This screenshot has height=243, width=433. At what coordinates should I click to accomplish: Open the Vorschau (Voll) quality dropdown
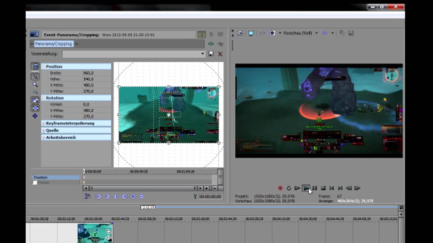(300, 33)
